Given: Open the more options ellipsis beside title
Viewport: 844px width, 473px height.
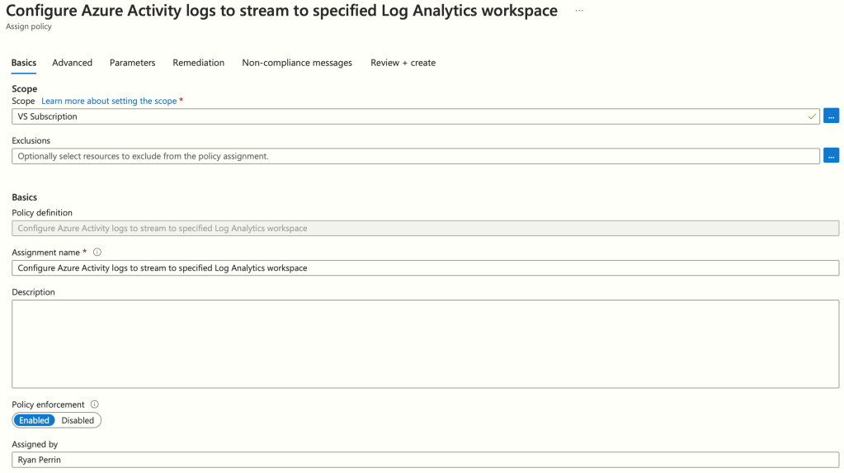Looking at the screenshot, I should [x=579, y=11].
